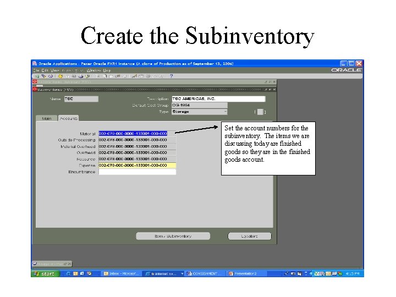This screenshot has height=297, width=396.
Task: Open the Window menu
Action: pos(94,70)
